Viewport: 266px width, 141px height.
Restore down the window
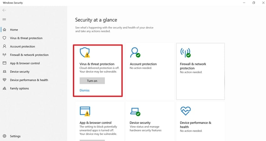253,3
